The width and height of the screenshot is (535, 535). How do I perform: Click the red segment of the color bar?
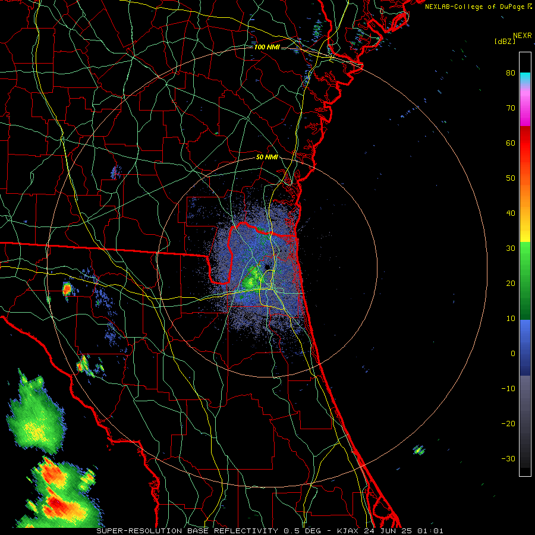coord(525,143)
